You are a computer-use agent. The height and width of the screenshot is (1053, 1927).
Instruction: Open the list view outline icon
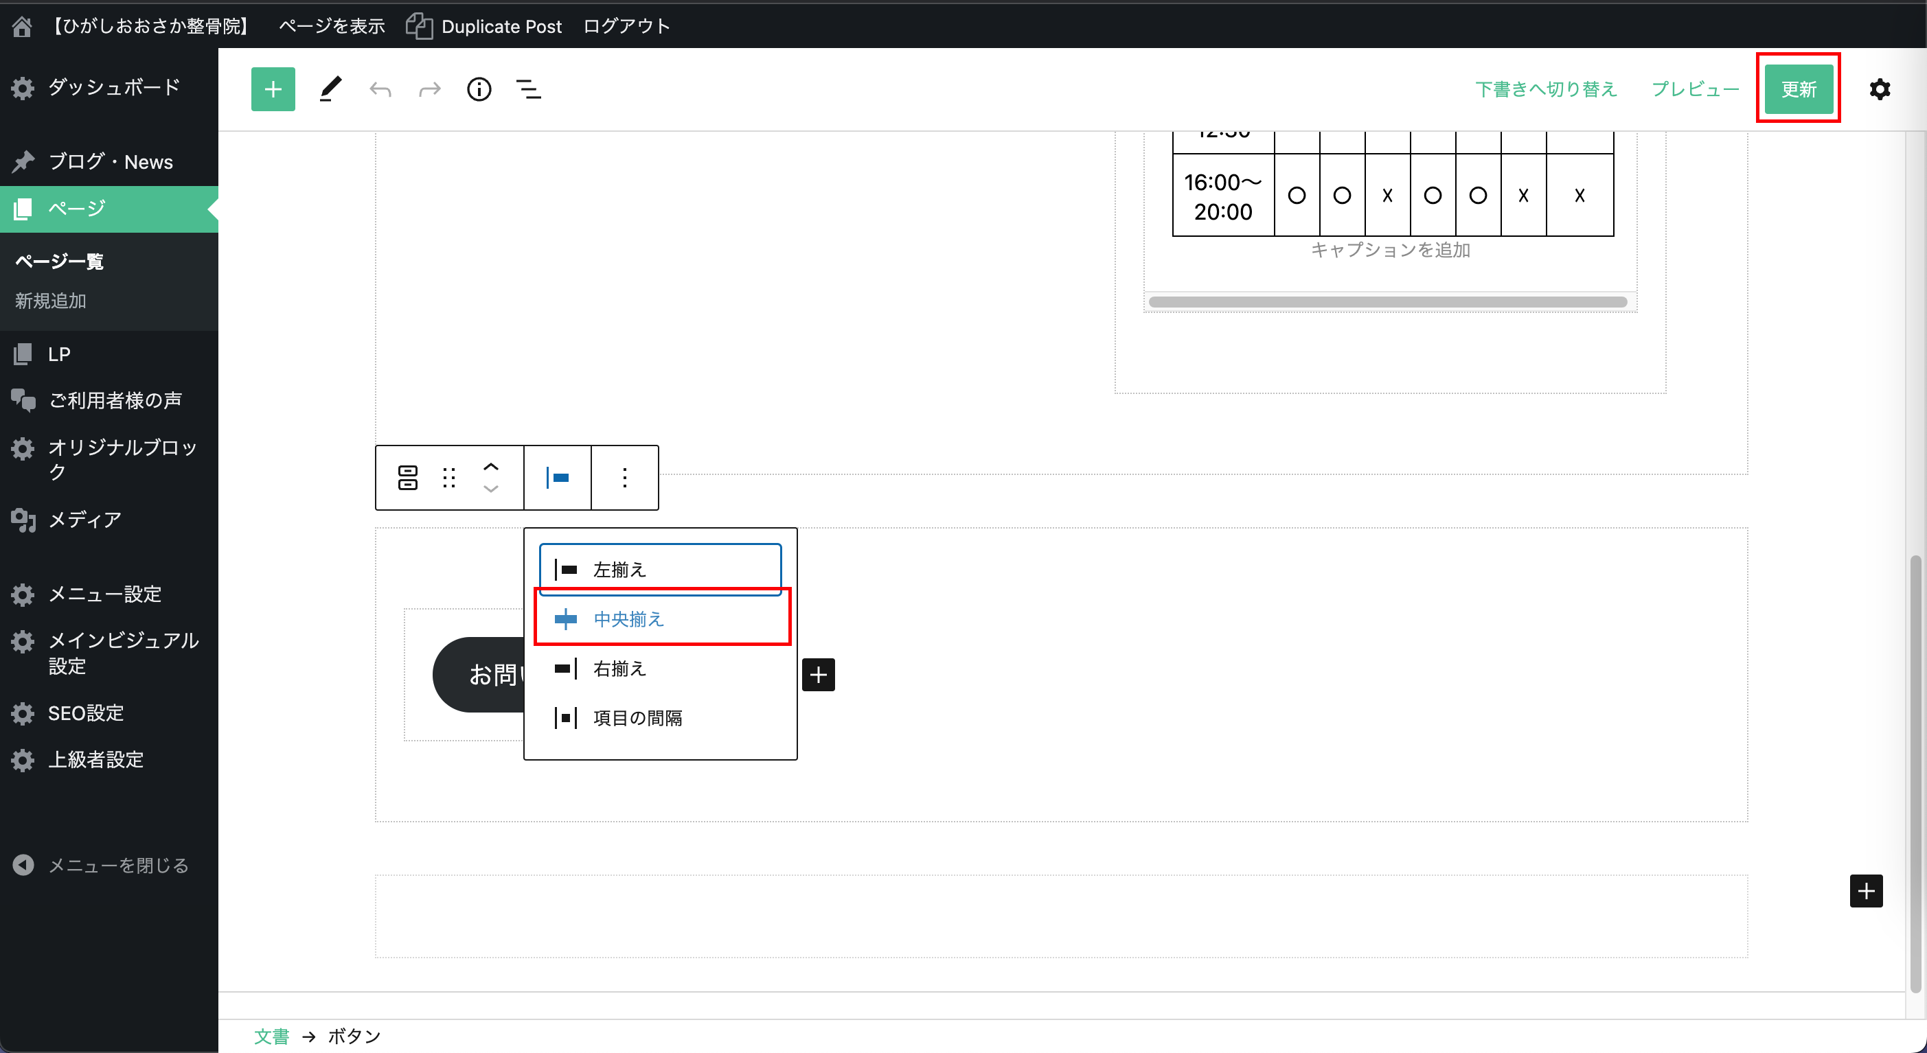click(529, 90)
